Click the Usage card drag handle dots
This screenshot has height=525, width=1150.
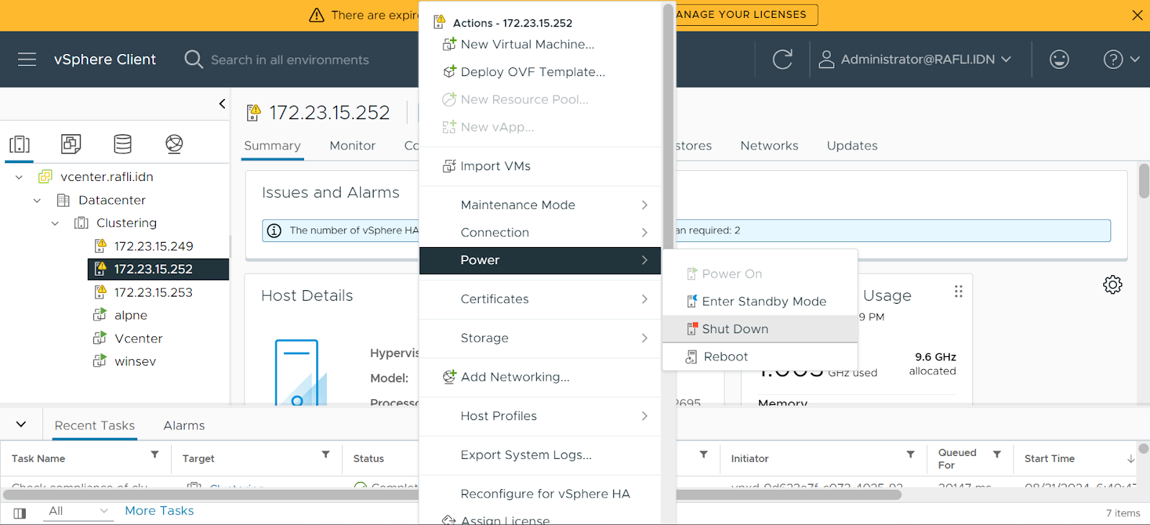point(958,292)
